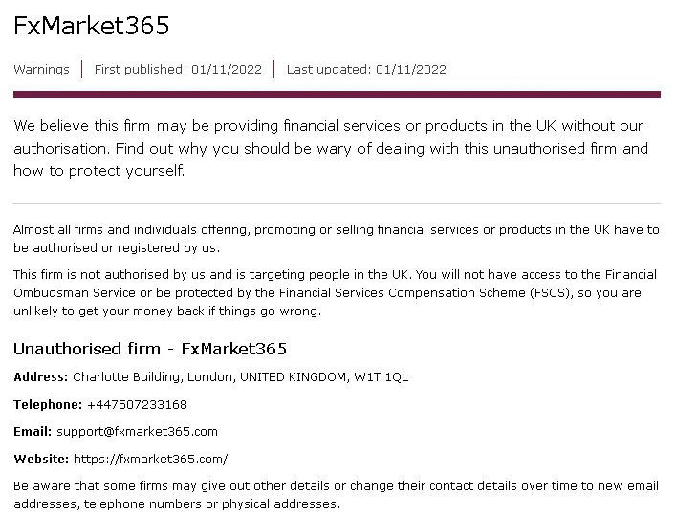Viewport: 676px width, 514px height.
Task: Click the Telephone label
Action: coord(48,404)
